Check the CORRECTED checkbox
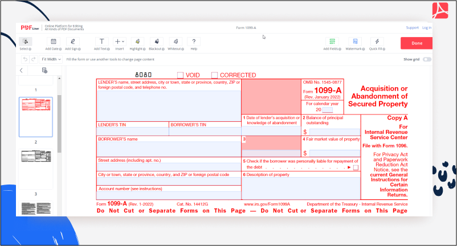 pos(214,75)
